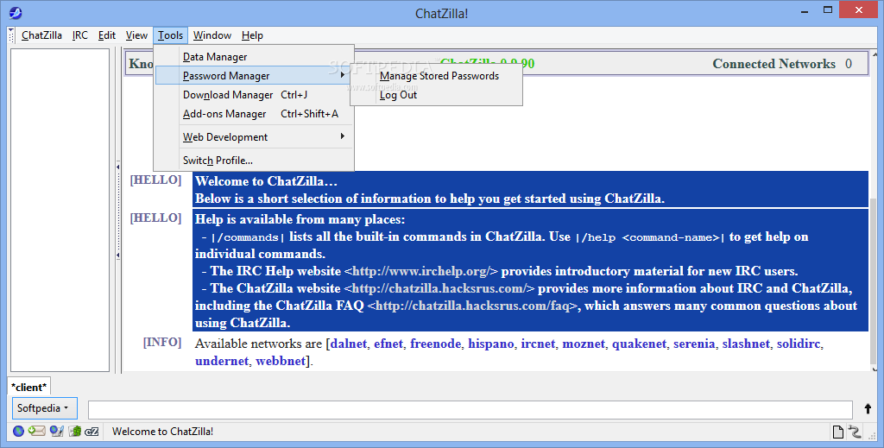Open the Softpedia nickname dropdown
This screenshot has width=884, height=448.
[x=44, y=408]
